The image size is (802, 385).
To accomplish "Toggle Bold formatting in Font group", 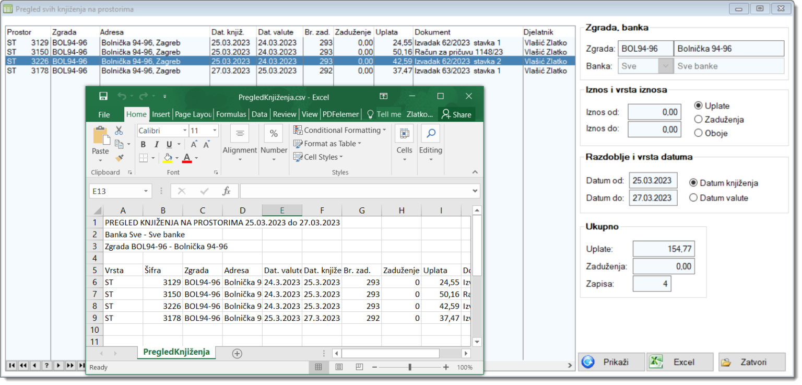I will point(143,145).
